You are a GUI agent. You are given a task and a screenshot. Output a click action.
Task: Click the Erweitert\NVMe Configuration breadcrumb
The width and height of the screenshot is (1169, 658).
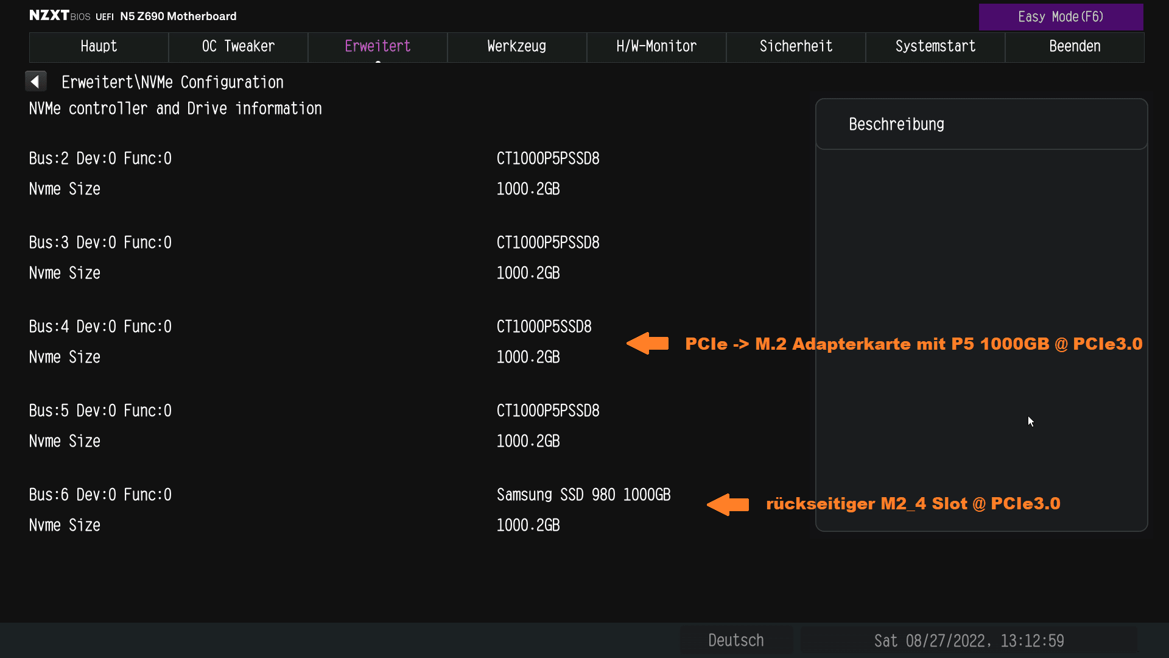coord(172,82)
